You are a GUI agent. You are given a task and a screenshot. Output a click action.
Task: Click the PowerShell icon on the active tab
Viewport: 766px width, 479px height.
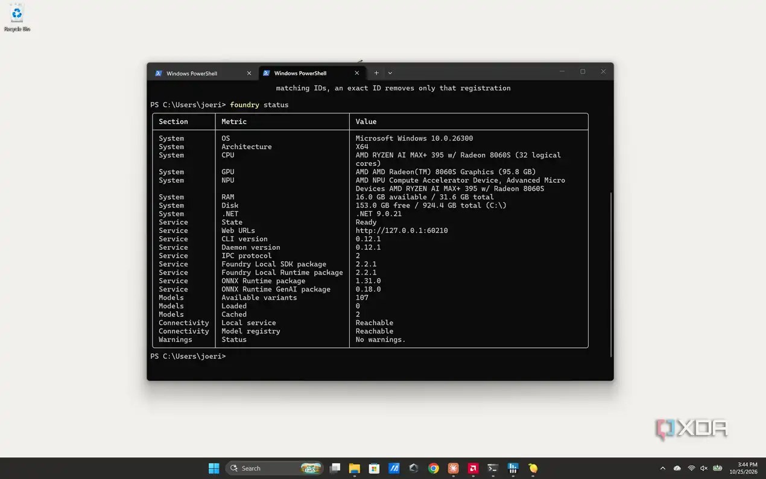(x=266, y=73)
